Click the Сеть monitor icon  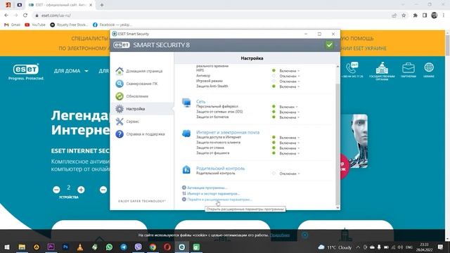186,103
